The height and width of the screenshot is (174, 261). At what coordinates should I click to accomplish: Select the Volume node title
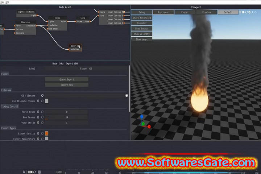[57, 18]
